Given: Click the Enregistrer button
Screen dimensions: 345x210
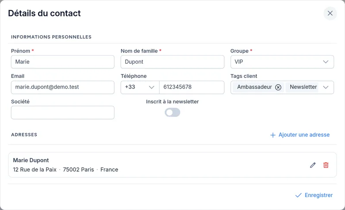Looking at the screenshot, I should [314, 195].
